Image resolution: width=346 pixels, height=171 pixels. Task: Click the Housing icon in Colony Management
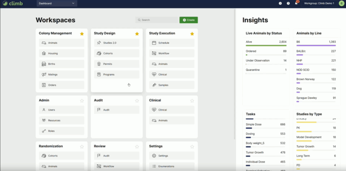click(44, 53)
